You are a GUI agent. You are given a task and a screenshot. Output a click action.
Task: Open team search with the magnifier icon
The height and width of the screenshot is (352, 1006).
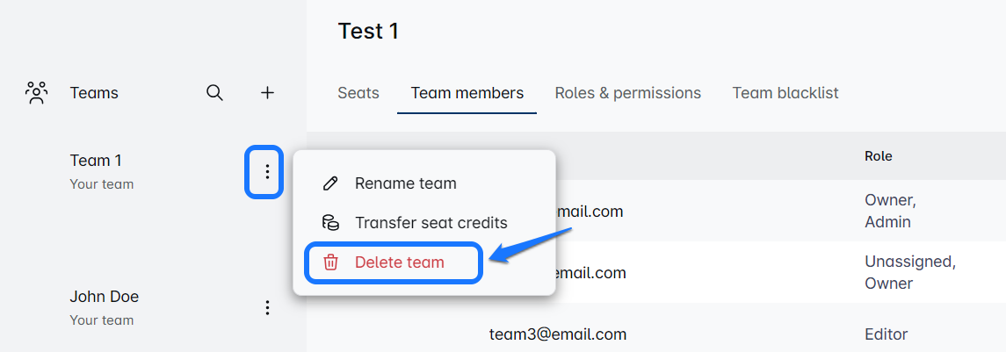pos(214,92)
